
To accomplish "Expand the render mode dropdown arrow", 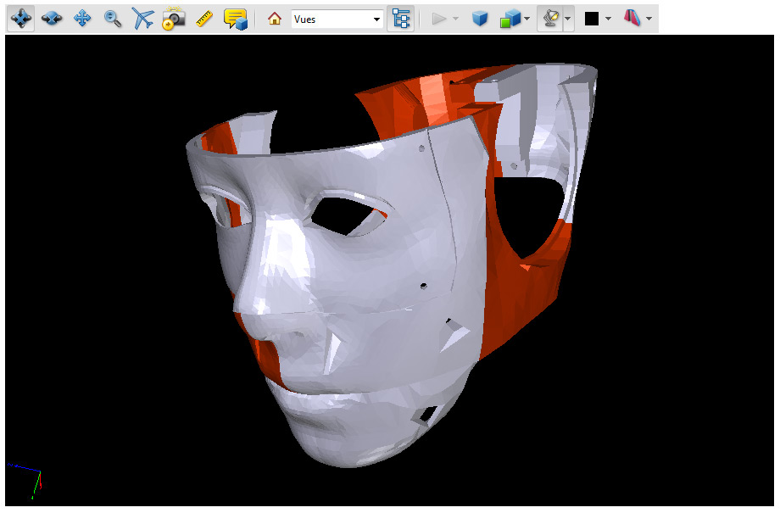I will pos(527,19).
